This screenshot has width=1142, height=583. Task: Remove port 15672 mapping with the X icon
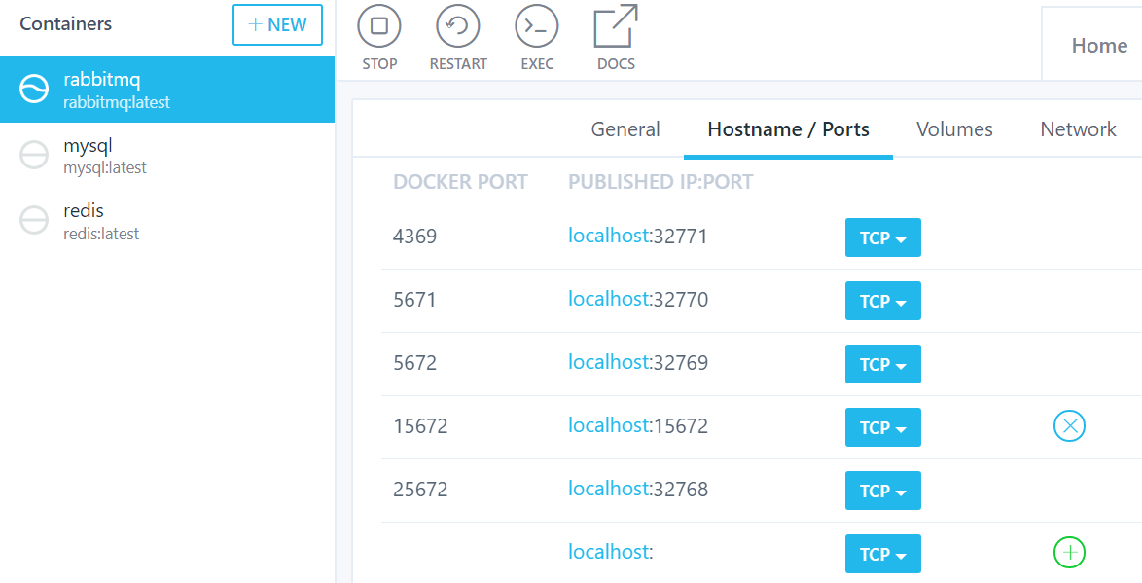click(x=1069, y=426)
